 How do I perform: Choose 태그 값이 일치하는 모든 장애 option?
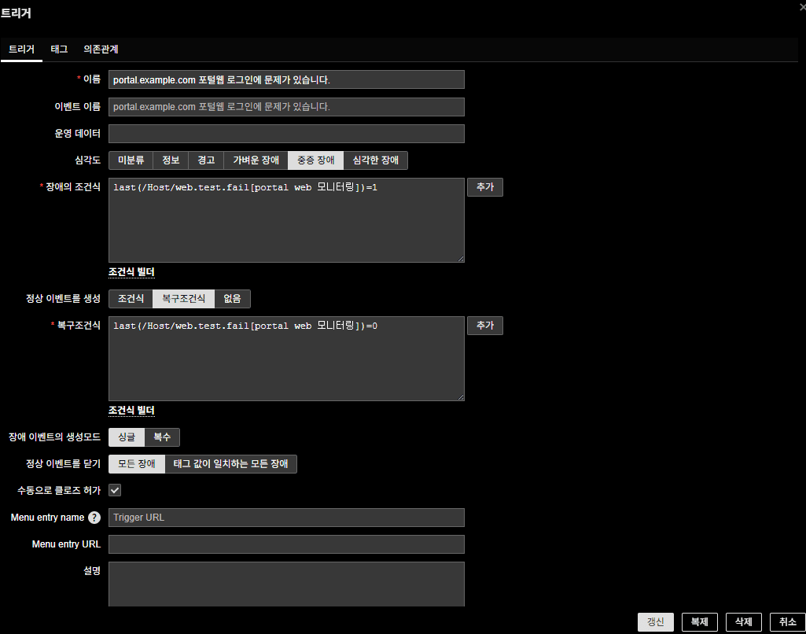230,464
